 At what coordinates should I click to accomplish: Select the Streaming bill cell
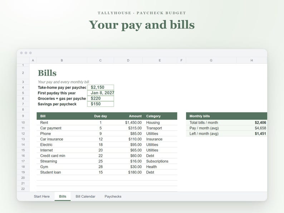coord(62,161)
